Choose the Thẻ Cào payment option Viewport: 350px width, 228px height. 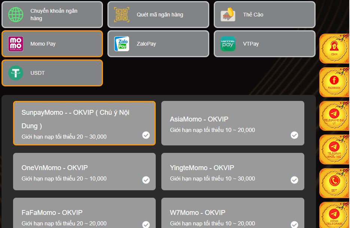(264, 15)
